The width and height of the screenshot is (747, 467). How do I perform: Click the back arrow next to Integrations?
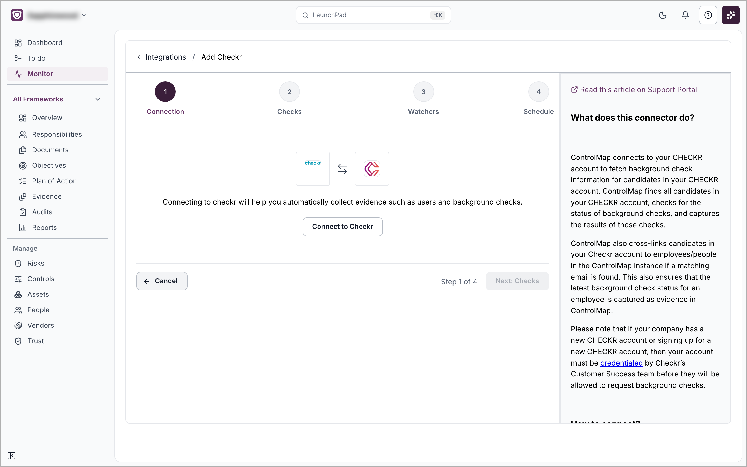pyautogui.click(x=140, y=57)
